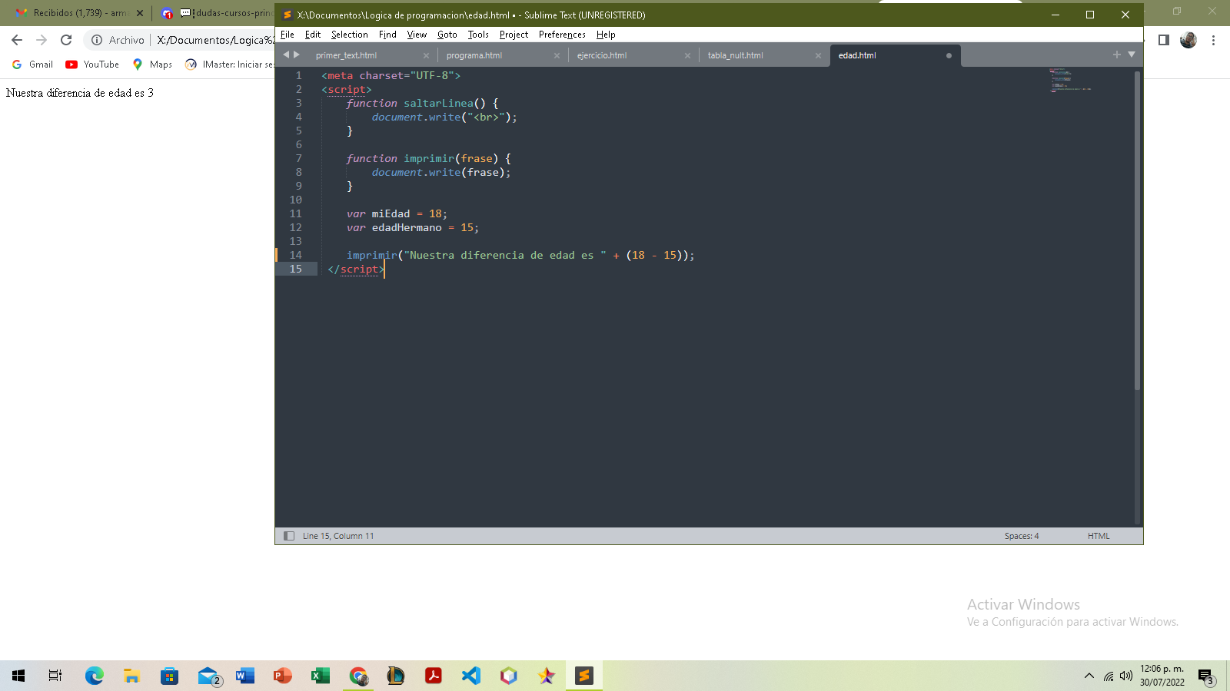1230x691 pixels.
Task: Close the Recibidos Gmail browser tab
Action: tap(140, 13)
